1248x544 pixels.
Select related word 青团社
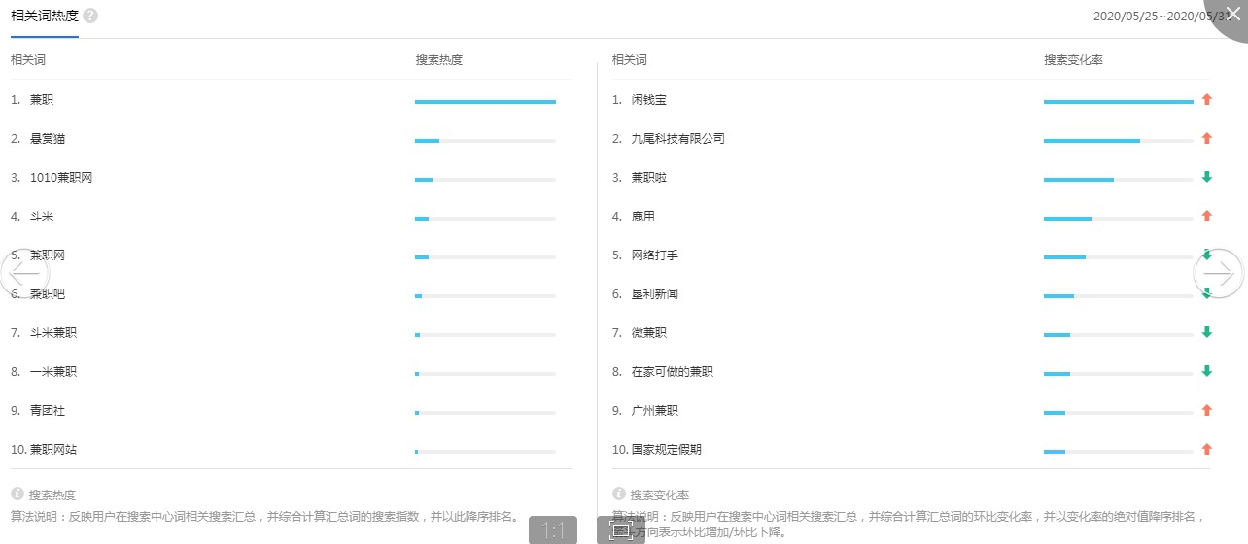click(x=48, y=411)
